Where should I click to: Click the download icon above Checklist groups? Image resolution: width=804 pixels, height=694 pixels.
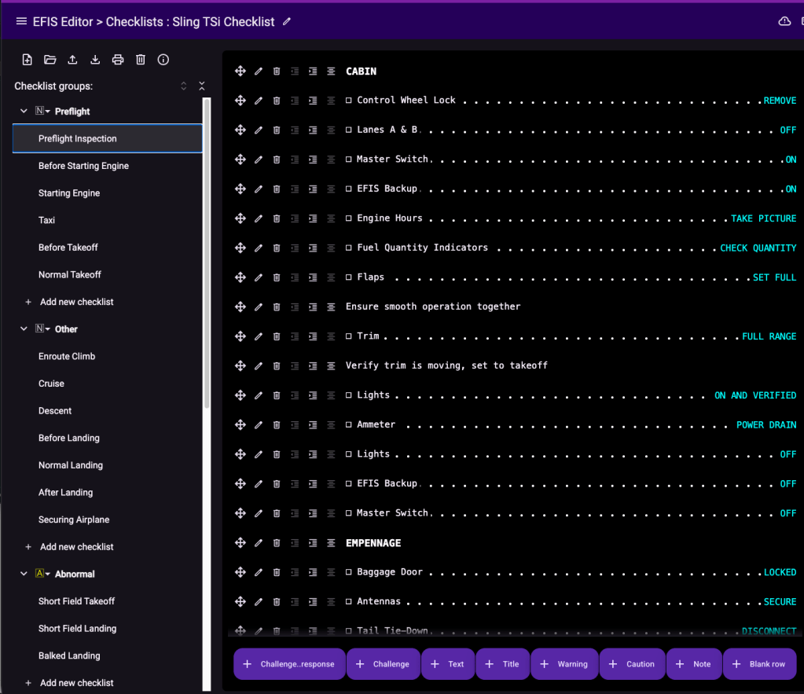pos(95,60)
